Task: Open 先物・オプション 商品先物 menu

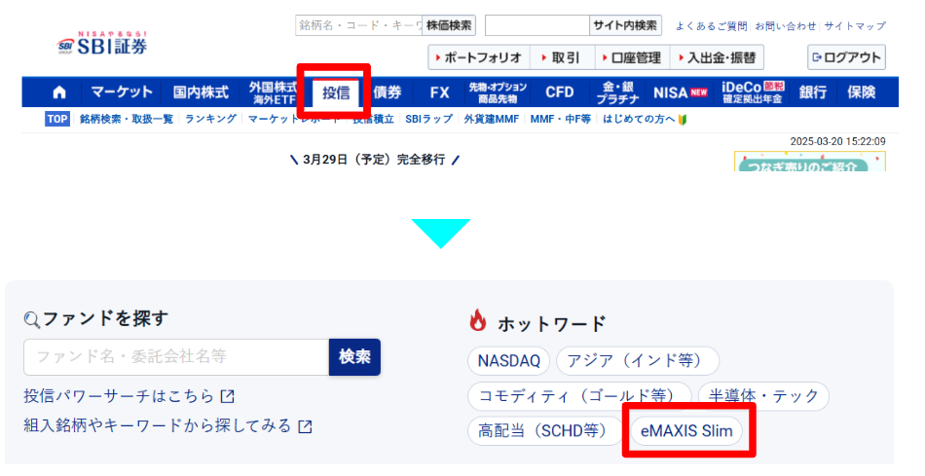Action: [x=498, y=92]
